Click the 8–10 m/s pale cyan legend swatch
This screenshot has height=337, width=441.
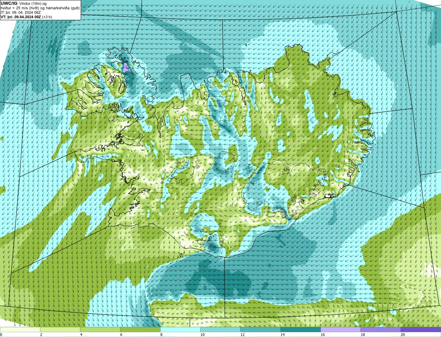click(180, 329)
